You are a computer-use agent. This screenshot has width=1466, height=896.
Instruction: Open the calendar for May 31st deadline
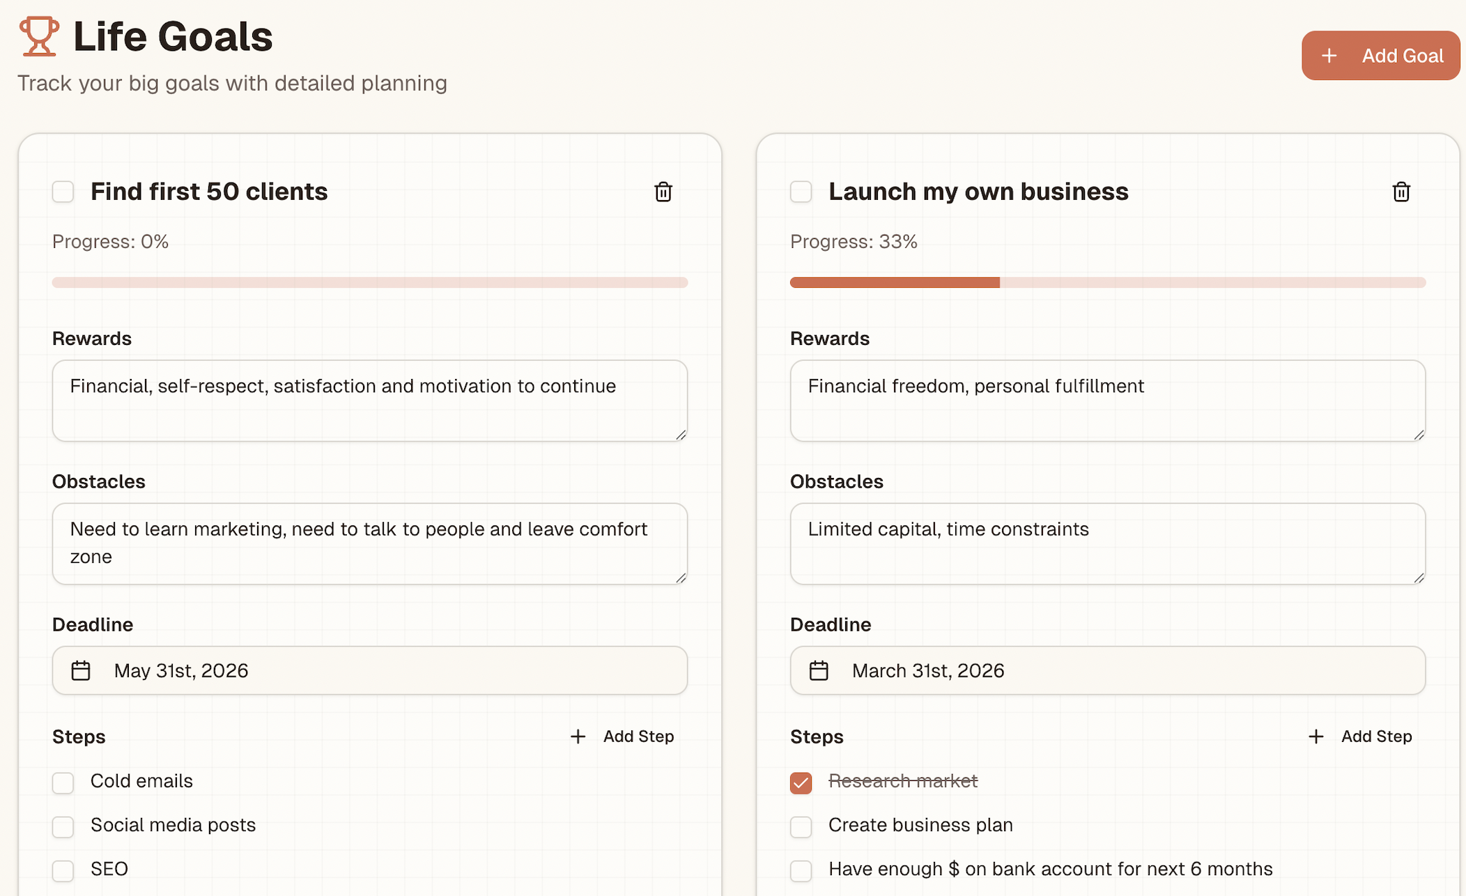point(81,670)
